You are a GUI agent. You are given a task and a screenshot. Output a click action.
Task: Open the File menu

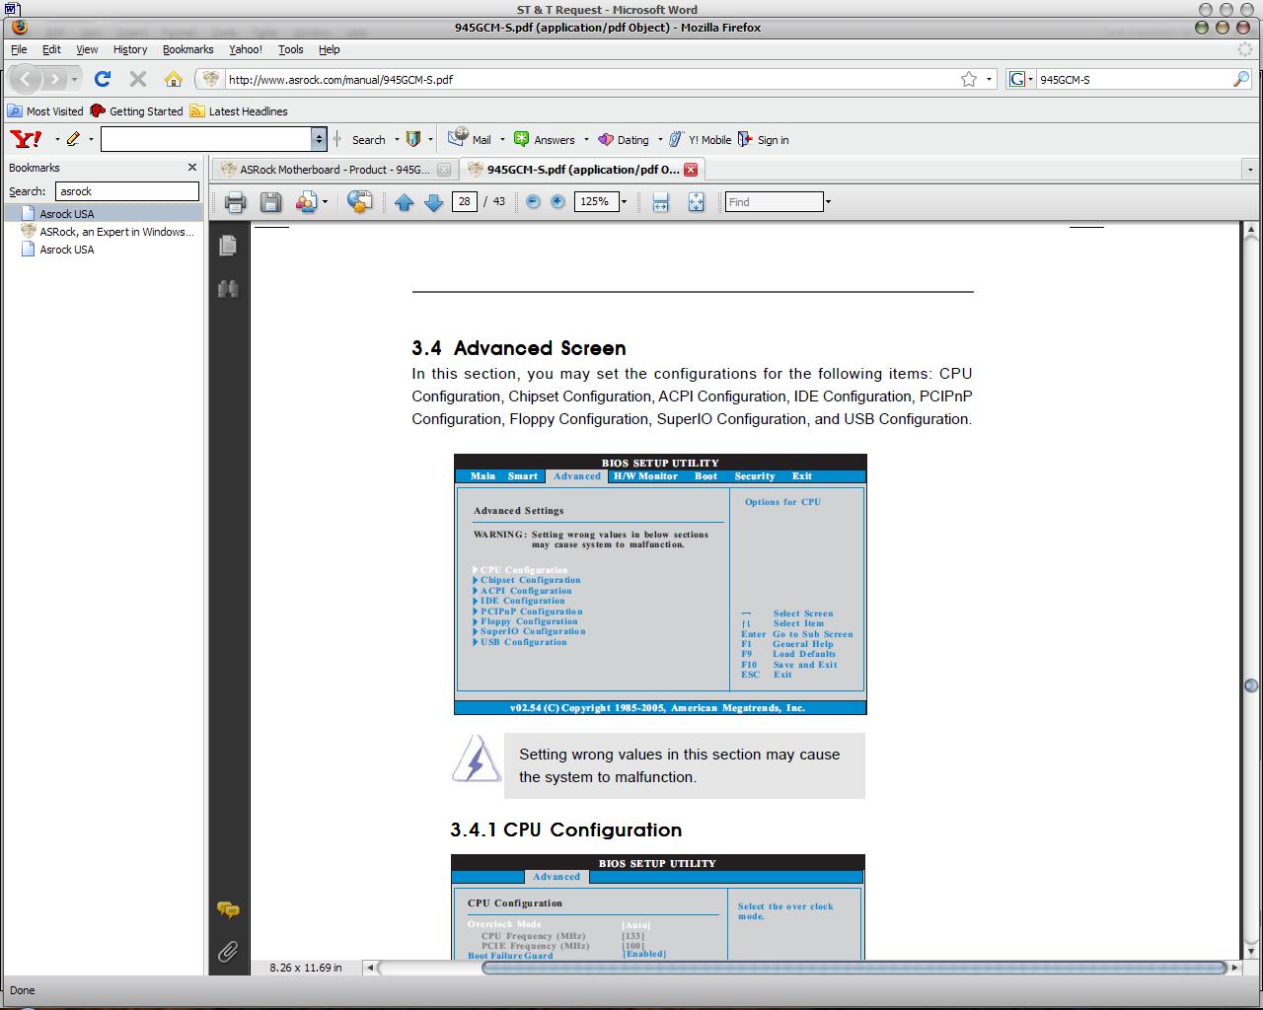pyautogui.click(x=19, y=49)
